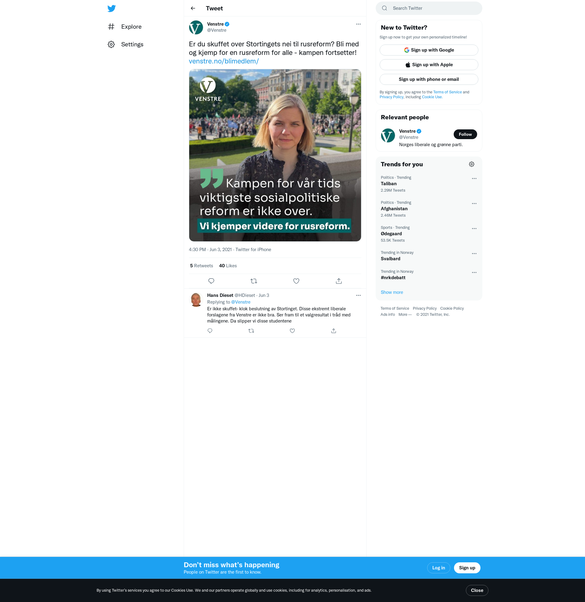Open the venstre.no/blimedlem/ link
This screenshot has height=602, width=585.
[x=224, y=61]
